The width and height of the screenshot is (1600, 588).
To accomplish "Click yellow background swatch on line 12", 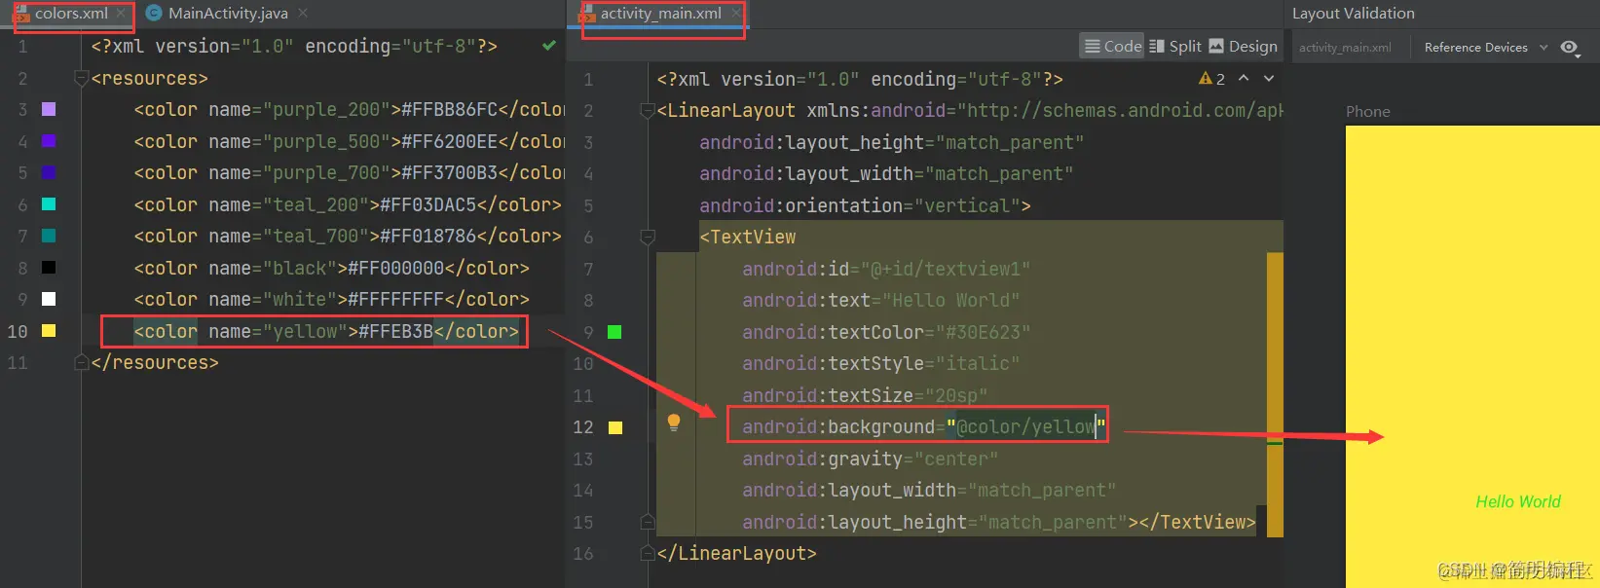I will (615, 427).
